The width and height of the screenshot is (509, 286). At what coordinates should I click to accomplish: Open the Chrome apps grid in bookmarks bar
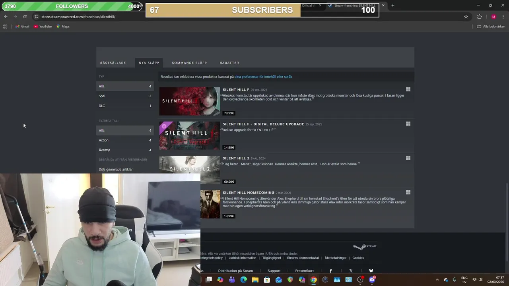(x=5, y=27)
